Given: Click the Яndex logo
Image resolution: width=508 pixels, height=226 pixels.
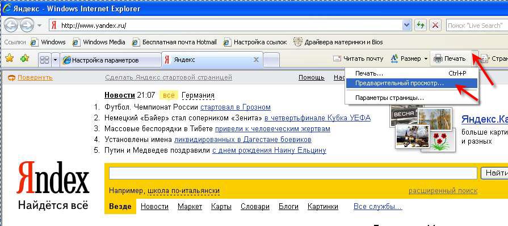Looking at the screenshot, I should [x=53, y=178].
